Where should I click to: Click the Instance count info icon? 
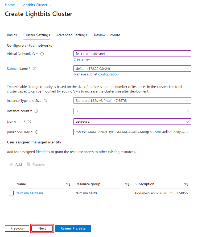coord(36,111)
